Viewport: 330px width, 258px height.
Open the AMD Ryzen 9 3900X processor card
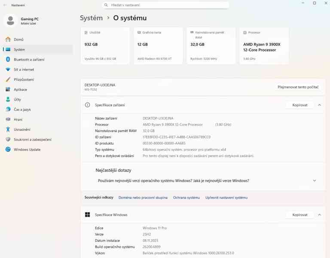pyautogui.click(x=264, y=46)
